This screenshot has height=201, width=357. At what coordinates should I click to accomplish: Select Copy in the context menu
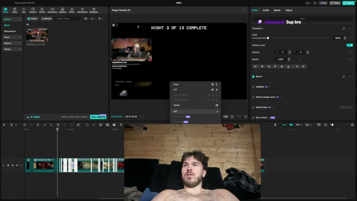coord(196,84)
